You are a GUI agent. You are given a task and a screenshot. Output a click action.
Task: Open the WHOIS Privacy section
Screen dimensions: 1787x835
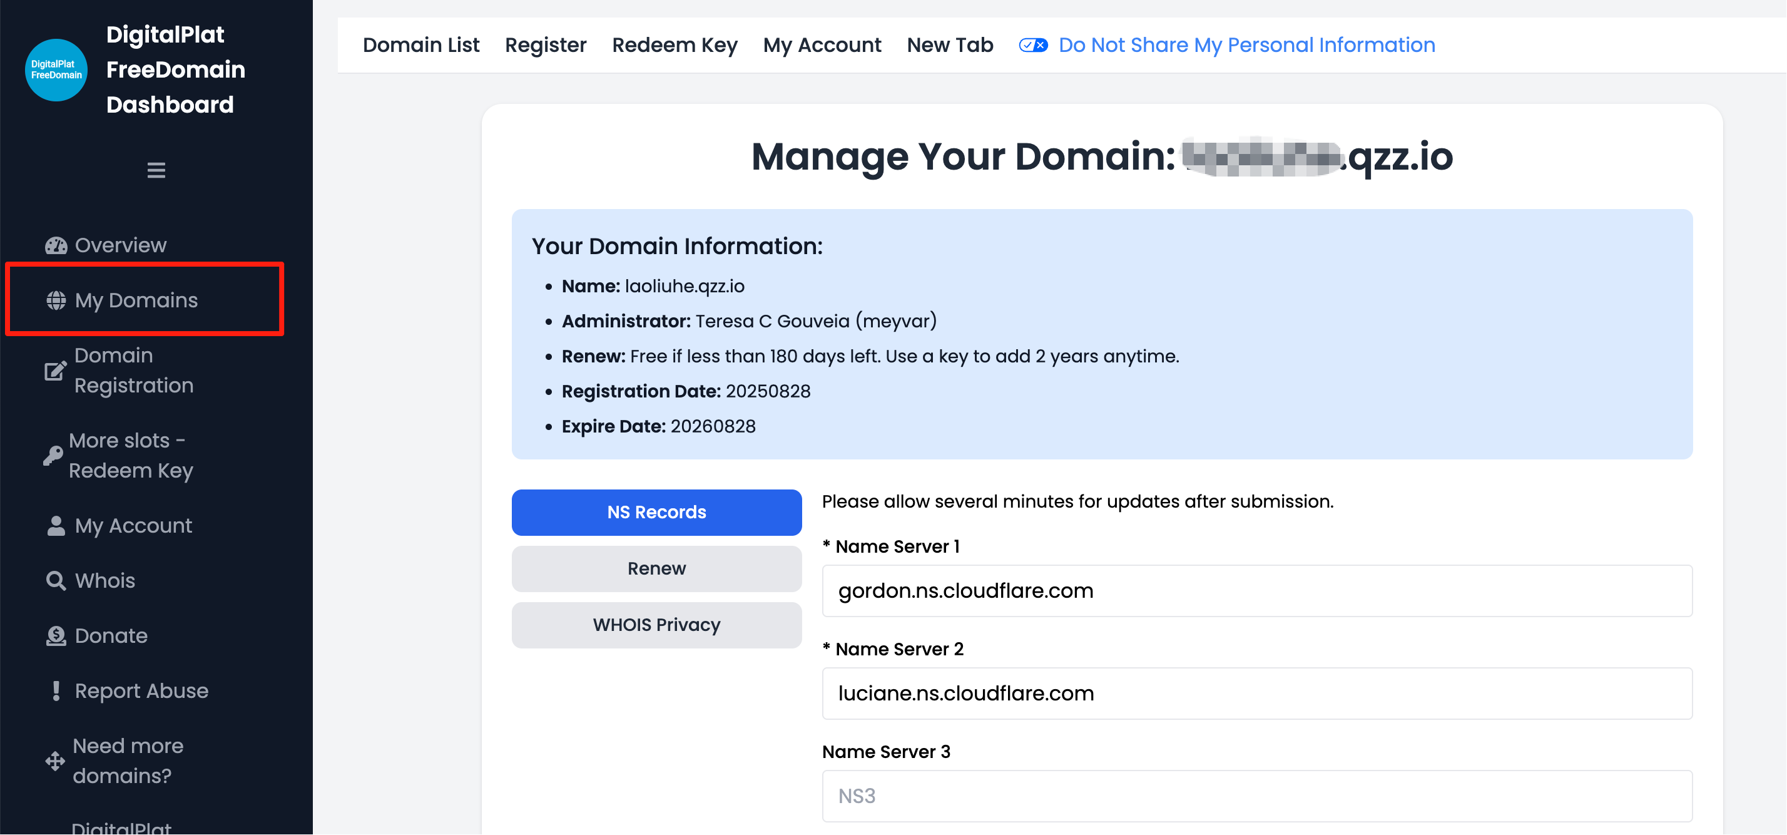pos(656,625)
